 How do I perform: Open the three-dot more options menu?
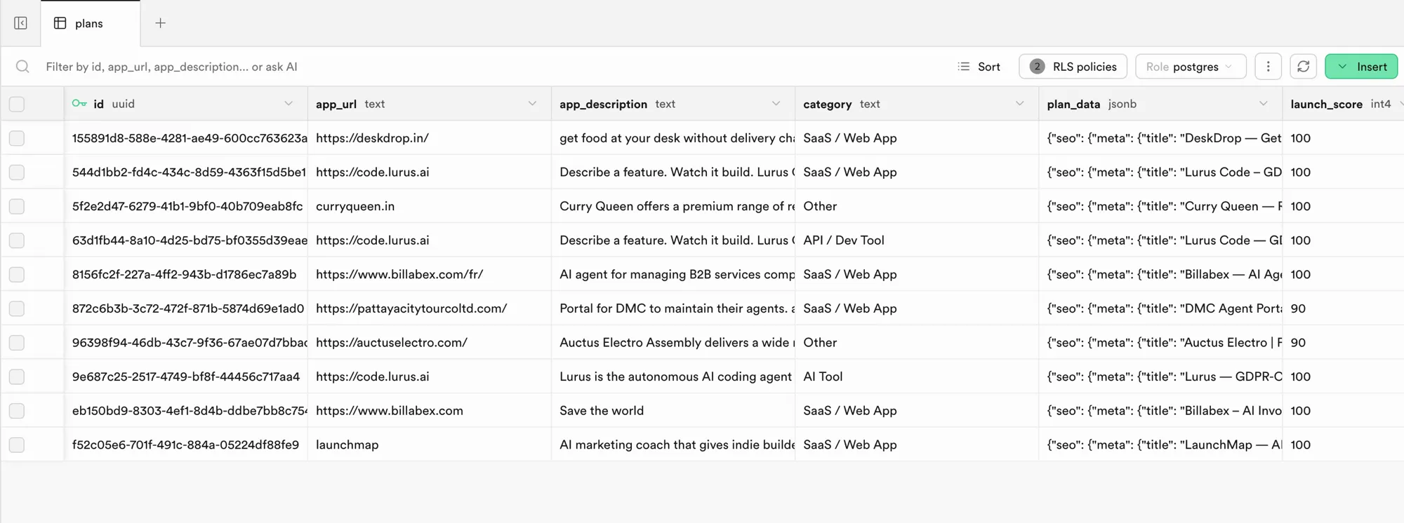click(x=1268, y=67)
